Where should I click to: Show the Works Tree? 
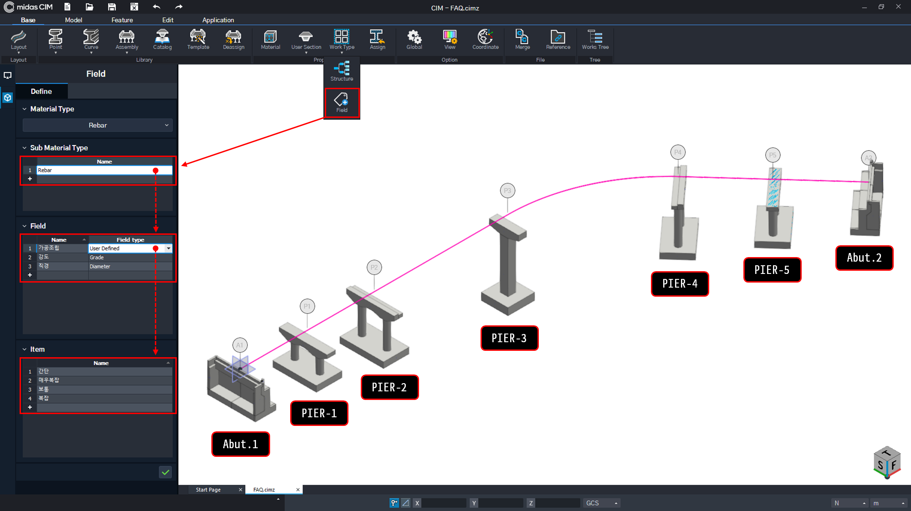tap(595, 40)
